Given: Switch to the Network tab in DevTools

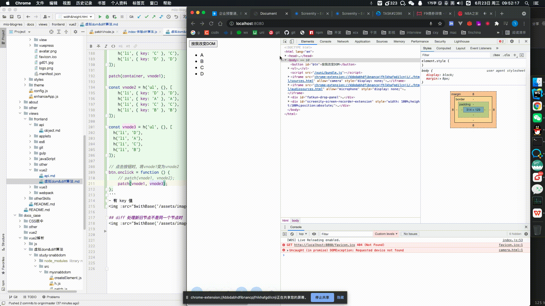Looking at the screenshot, I should click(x=343, y=41).
